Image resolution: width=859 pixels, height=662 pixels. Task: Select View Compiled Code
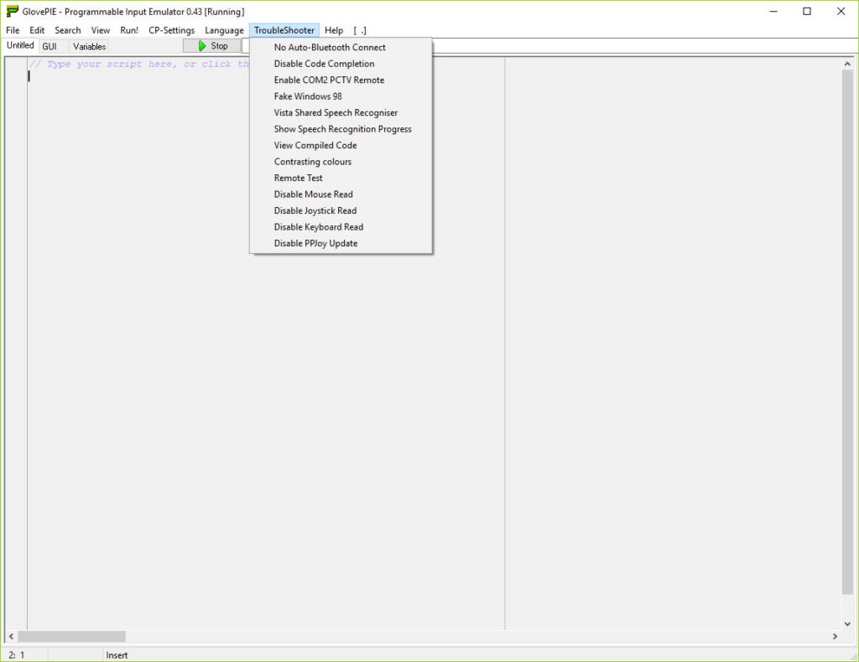tap(341, 146)
